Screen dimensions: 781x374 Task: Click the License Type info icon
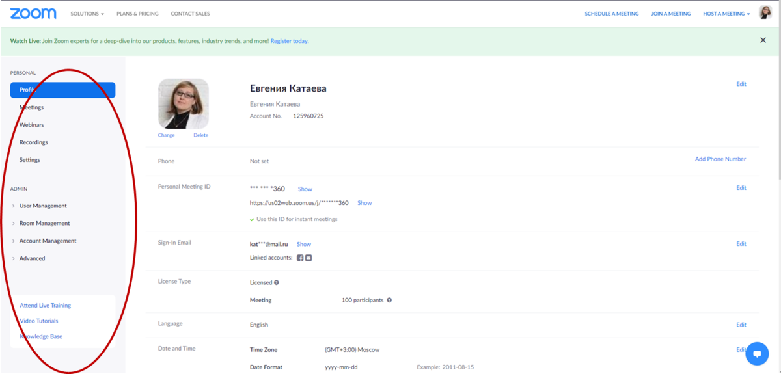(277, 283)
